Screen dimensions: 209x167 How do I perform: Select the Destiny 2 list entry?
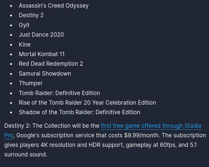(31, 15)
